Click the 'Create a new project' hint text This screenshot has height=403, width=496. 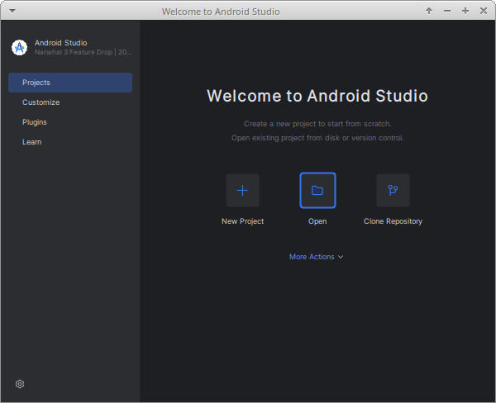click(317, 124)
